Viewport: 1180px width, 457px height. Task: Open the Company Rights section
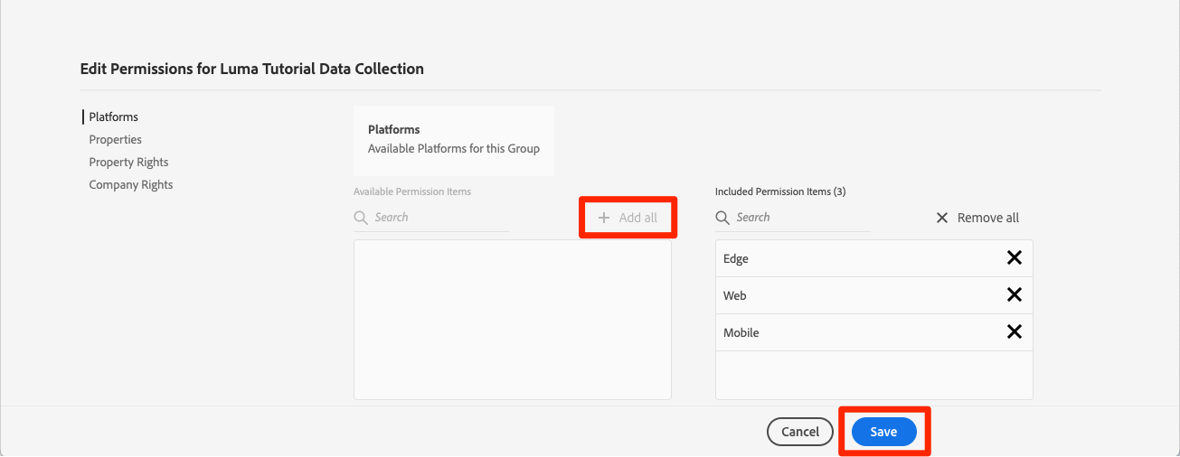130,184
